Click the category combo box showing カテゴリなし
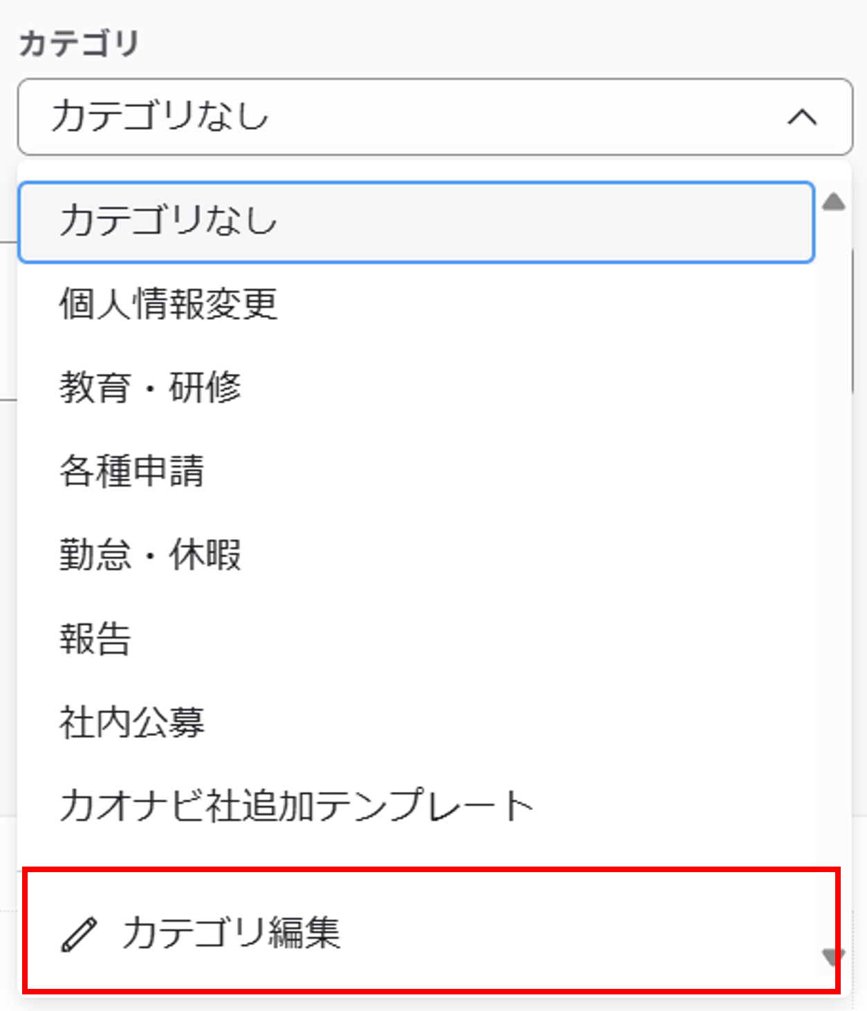This screenshot has width=867, height=1011. coord(435,116)
